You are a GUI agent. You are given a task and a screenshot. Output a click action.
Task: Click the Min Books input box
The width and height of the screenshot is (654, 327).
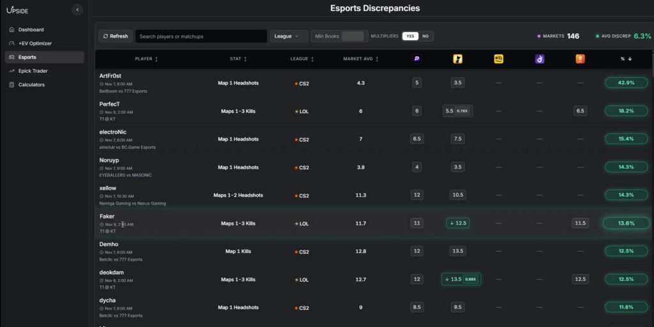(x=353, y=36)
